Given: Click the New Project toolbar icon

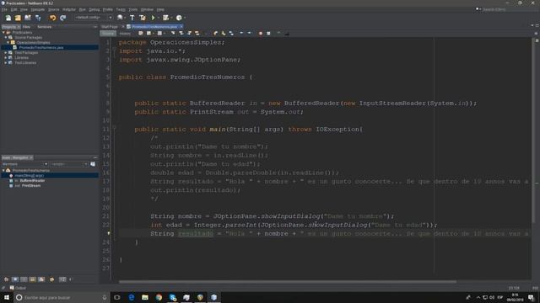Looking at the screenshot, I should [x=18, y=18].
